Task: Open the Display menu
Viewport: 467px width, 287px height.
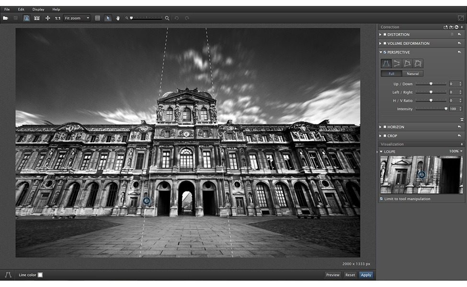Action: (38, 9)
